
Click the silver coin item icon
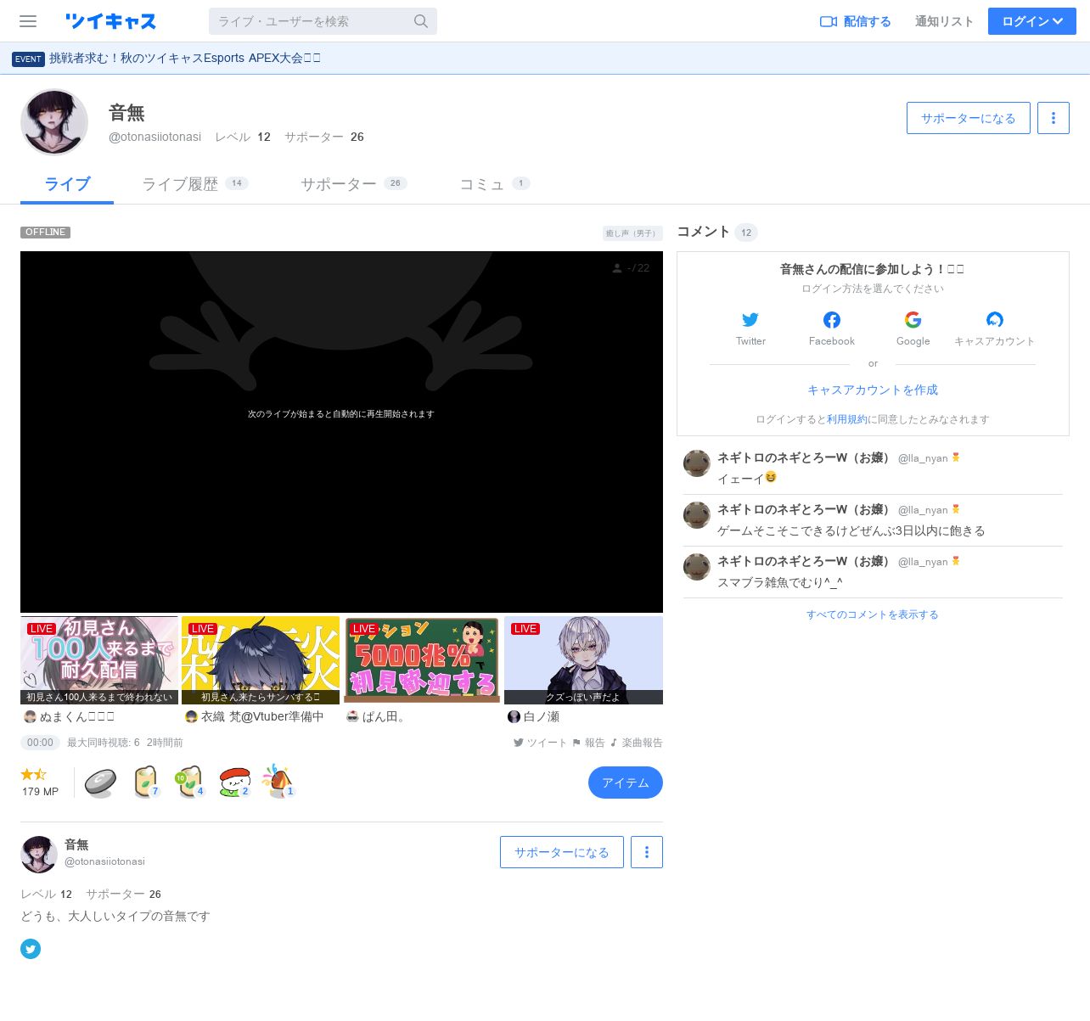(x=100, y=783)
